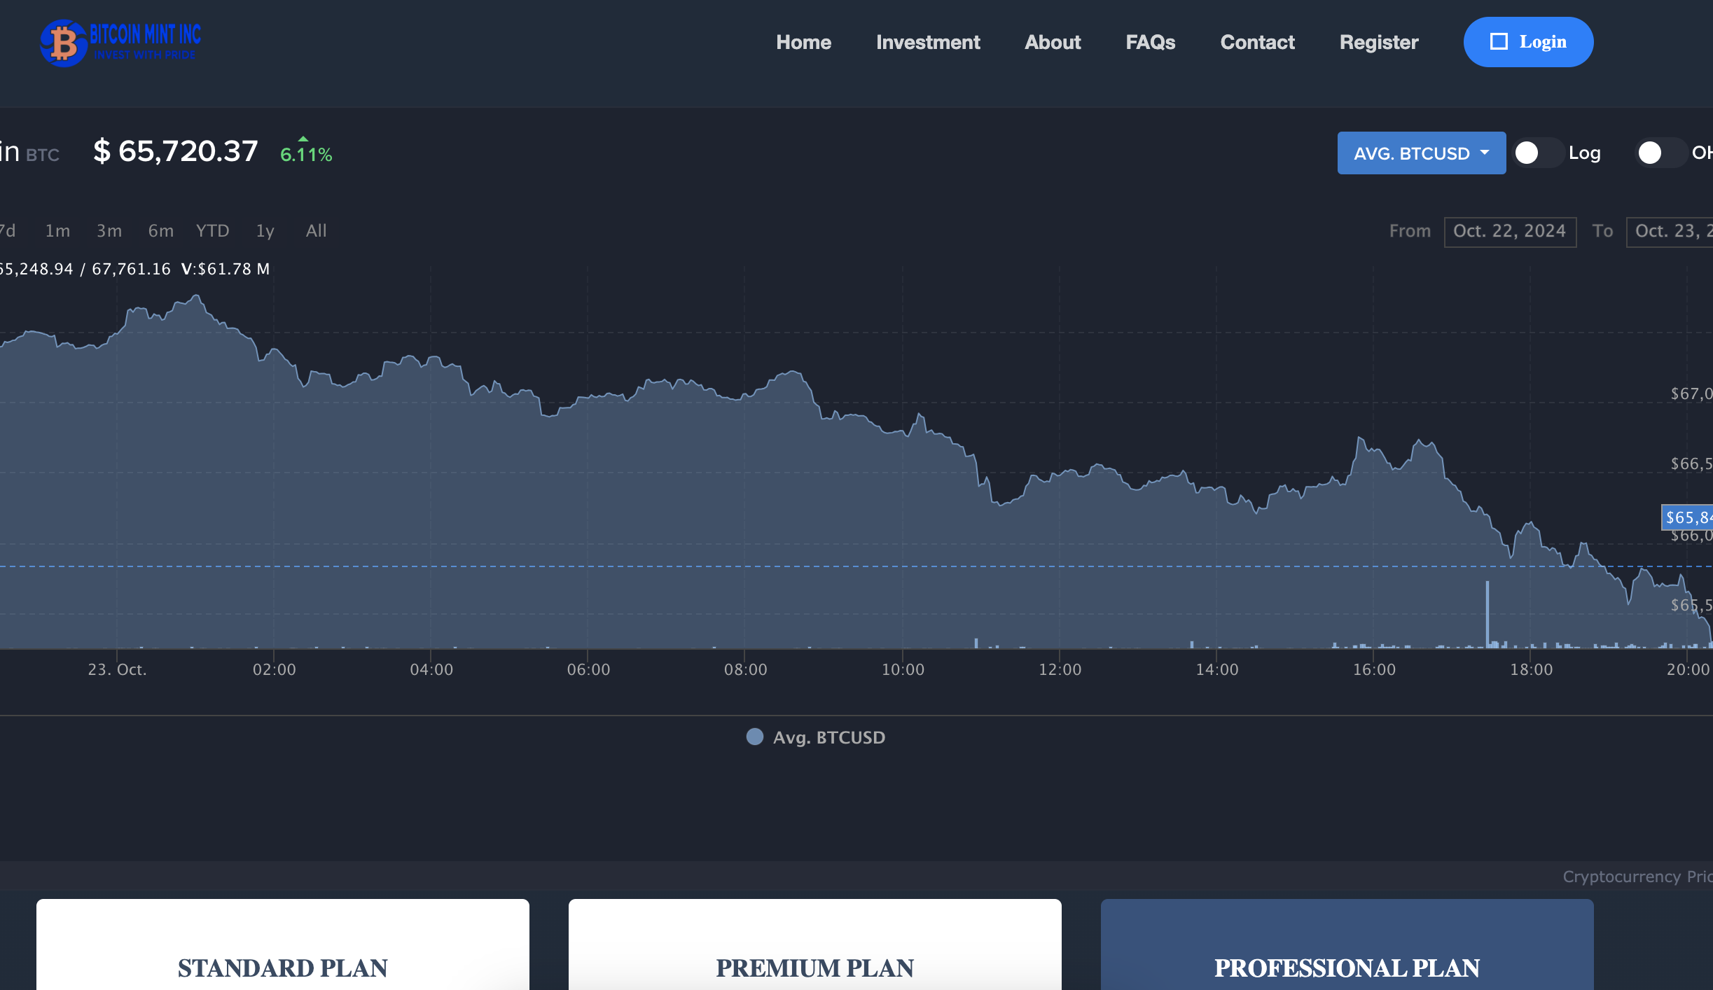The width and height of the screenshot is (1713, 990).
Task: Click the 14:00 x-axis label
Action: click(x=1217, y=669)
